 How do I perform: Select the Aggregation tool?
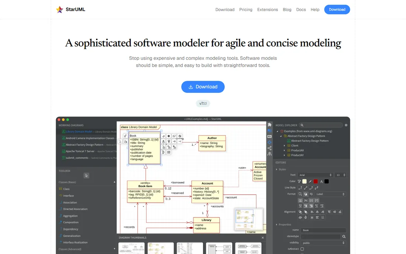[68, 216]
